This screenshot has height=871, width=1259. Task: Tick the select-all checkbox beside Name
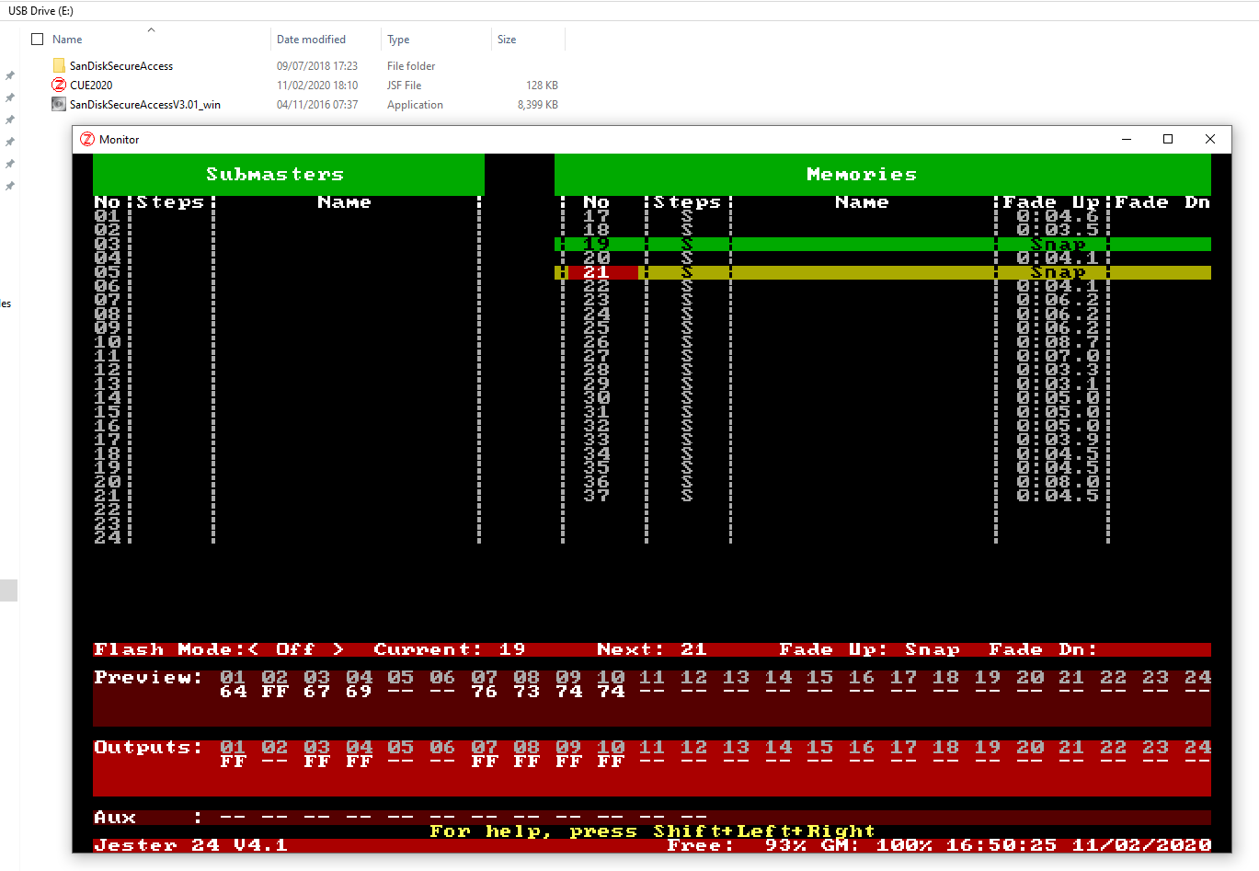(38, 40)
